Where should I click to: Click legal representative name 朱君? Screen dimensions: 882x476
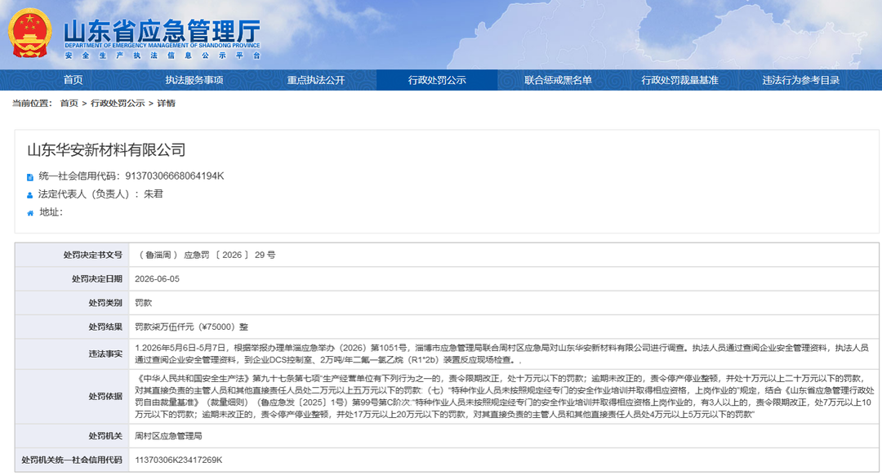click(153, 194)
